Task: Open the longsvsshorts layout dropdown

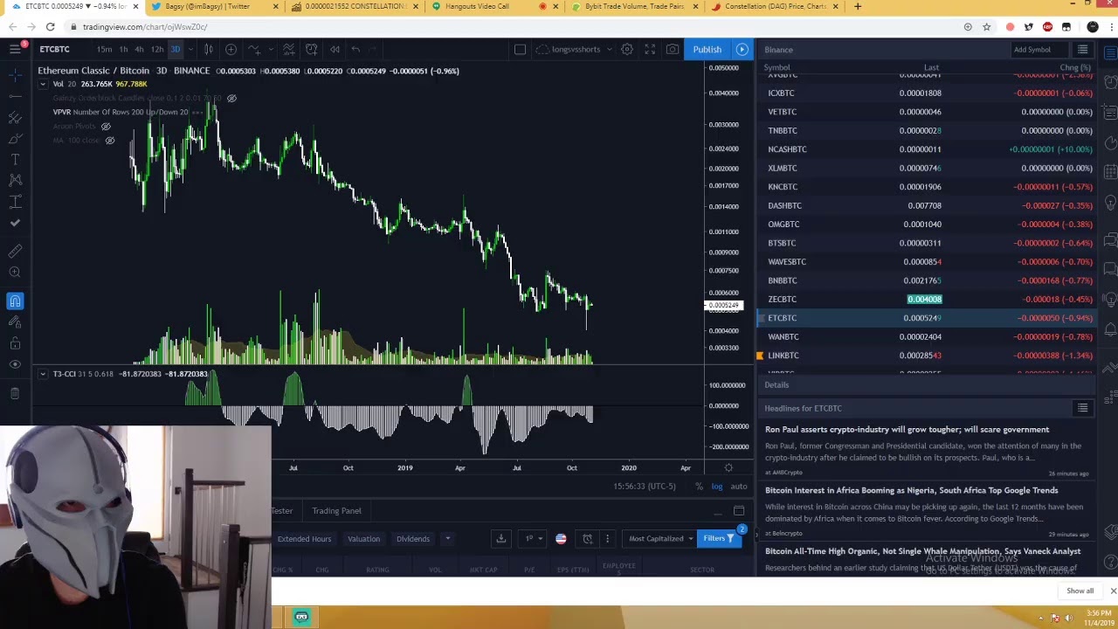Action: click(x=609, y=49)
